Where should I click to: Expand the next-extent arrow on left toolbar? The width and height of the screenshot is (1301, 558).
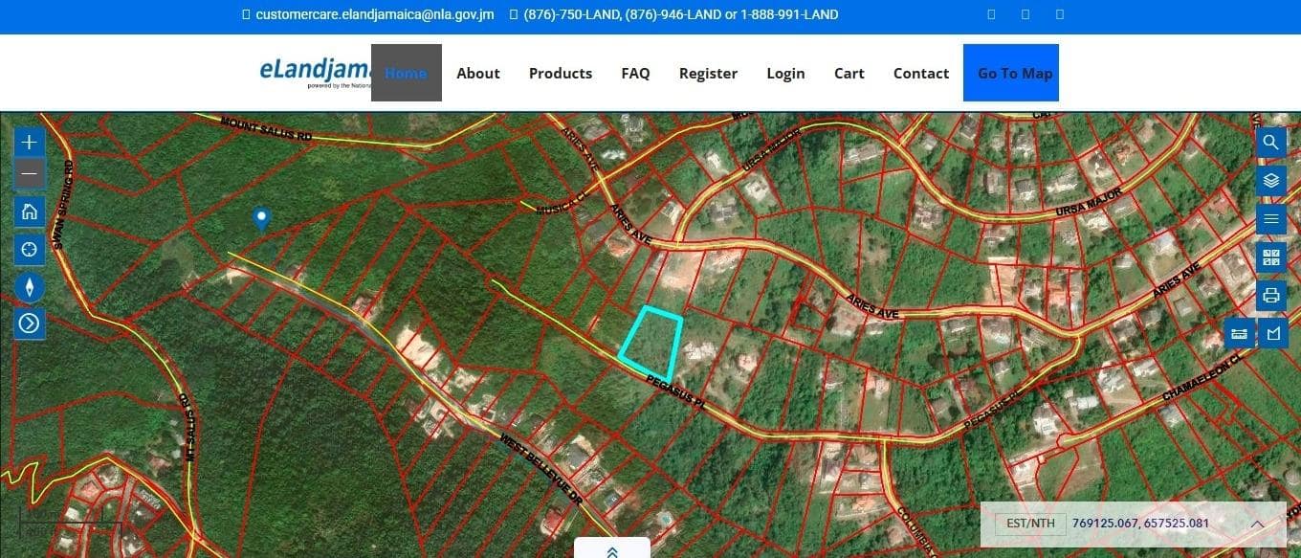point(30,324)
